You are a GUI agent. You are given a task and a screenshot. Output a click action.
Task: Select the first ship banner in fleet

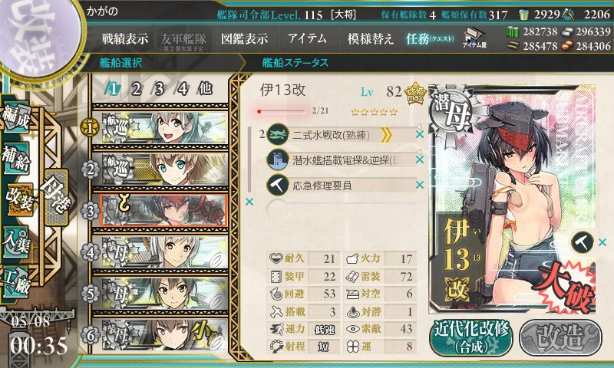(x=164, y=127)
